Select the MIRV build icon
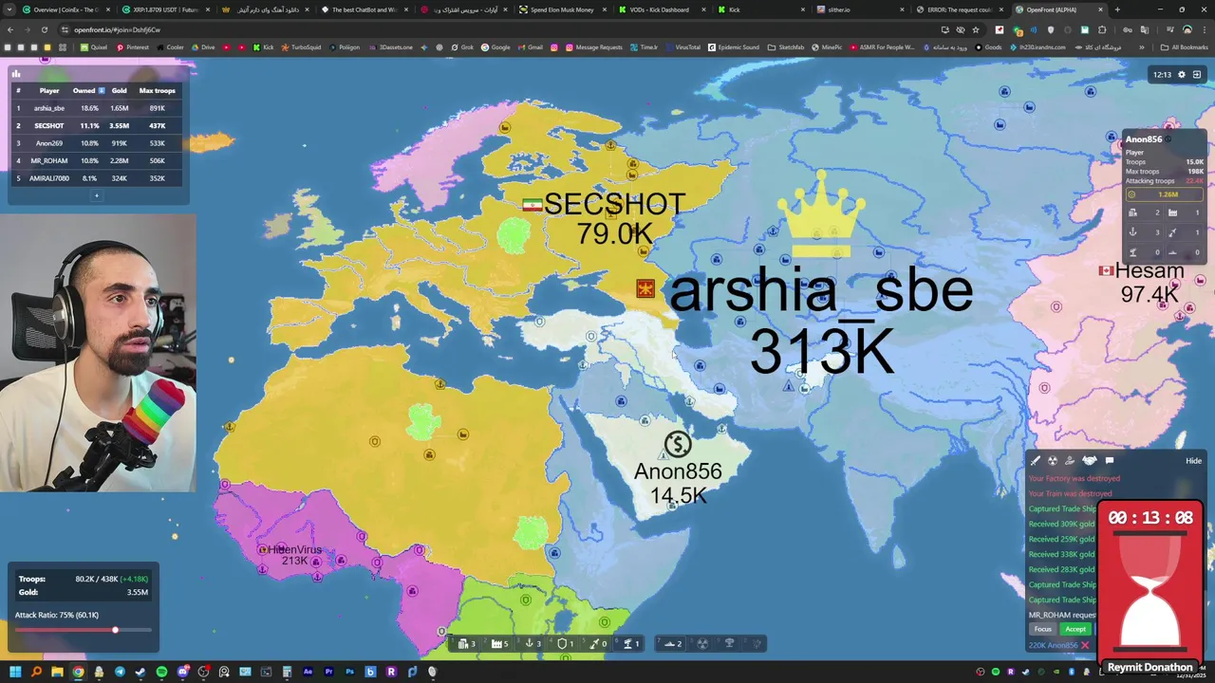The image size is (1215, 683). pyautogui.click(x=757, y=644)
